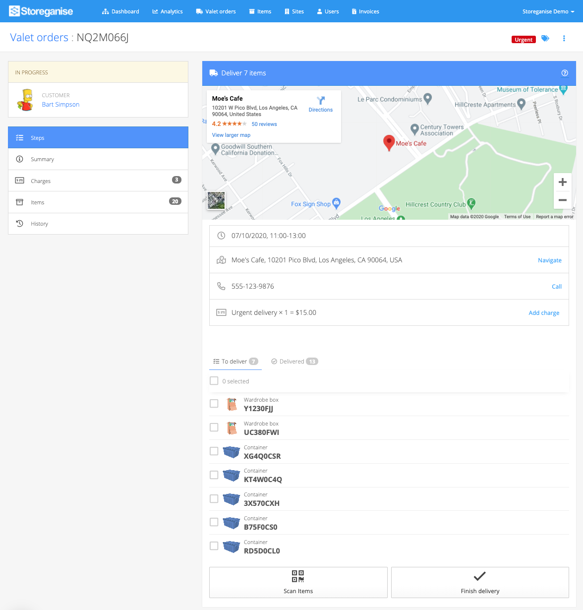
Task: Open Valet orders from the navigation
Action: (x=216, y=11)
